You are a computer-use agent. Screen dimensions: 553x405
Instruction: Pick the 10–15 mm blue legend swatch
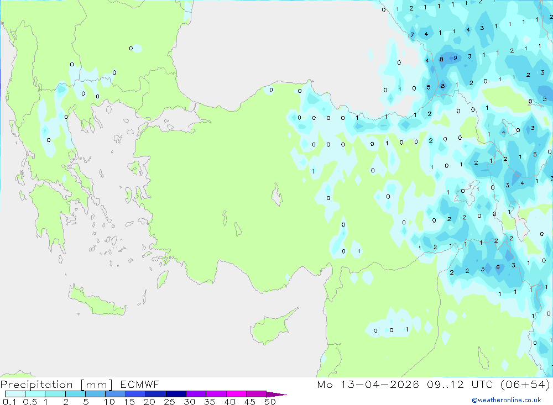click(x=116, y=394)
